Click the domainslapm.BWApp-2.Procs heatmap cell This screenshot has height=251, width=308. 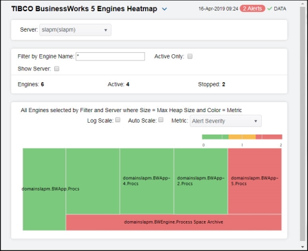click(201, 181)
